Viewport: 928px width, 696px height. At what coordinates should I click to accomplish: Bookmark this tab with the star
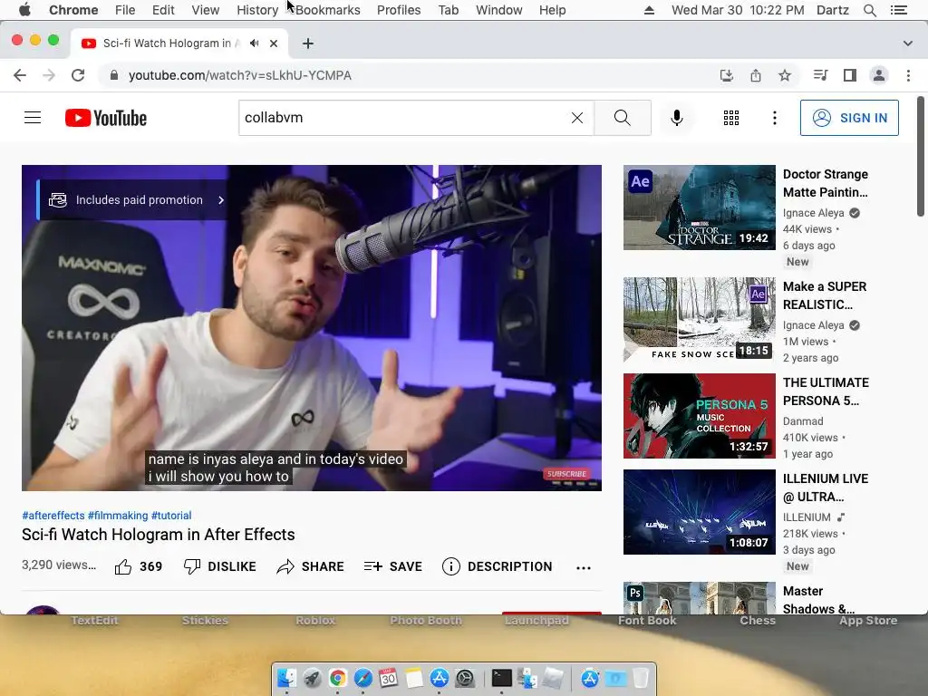(x=785, y=75)
